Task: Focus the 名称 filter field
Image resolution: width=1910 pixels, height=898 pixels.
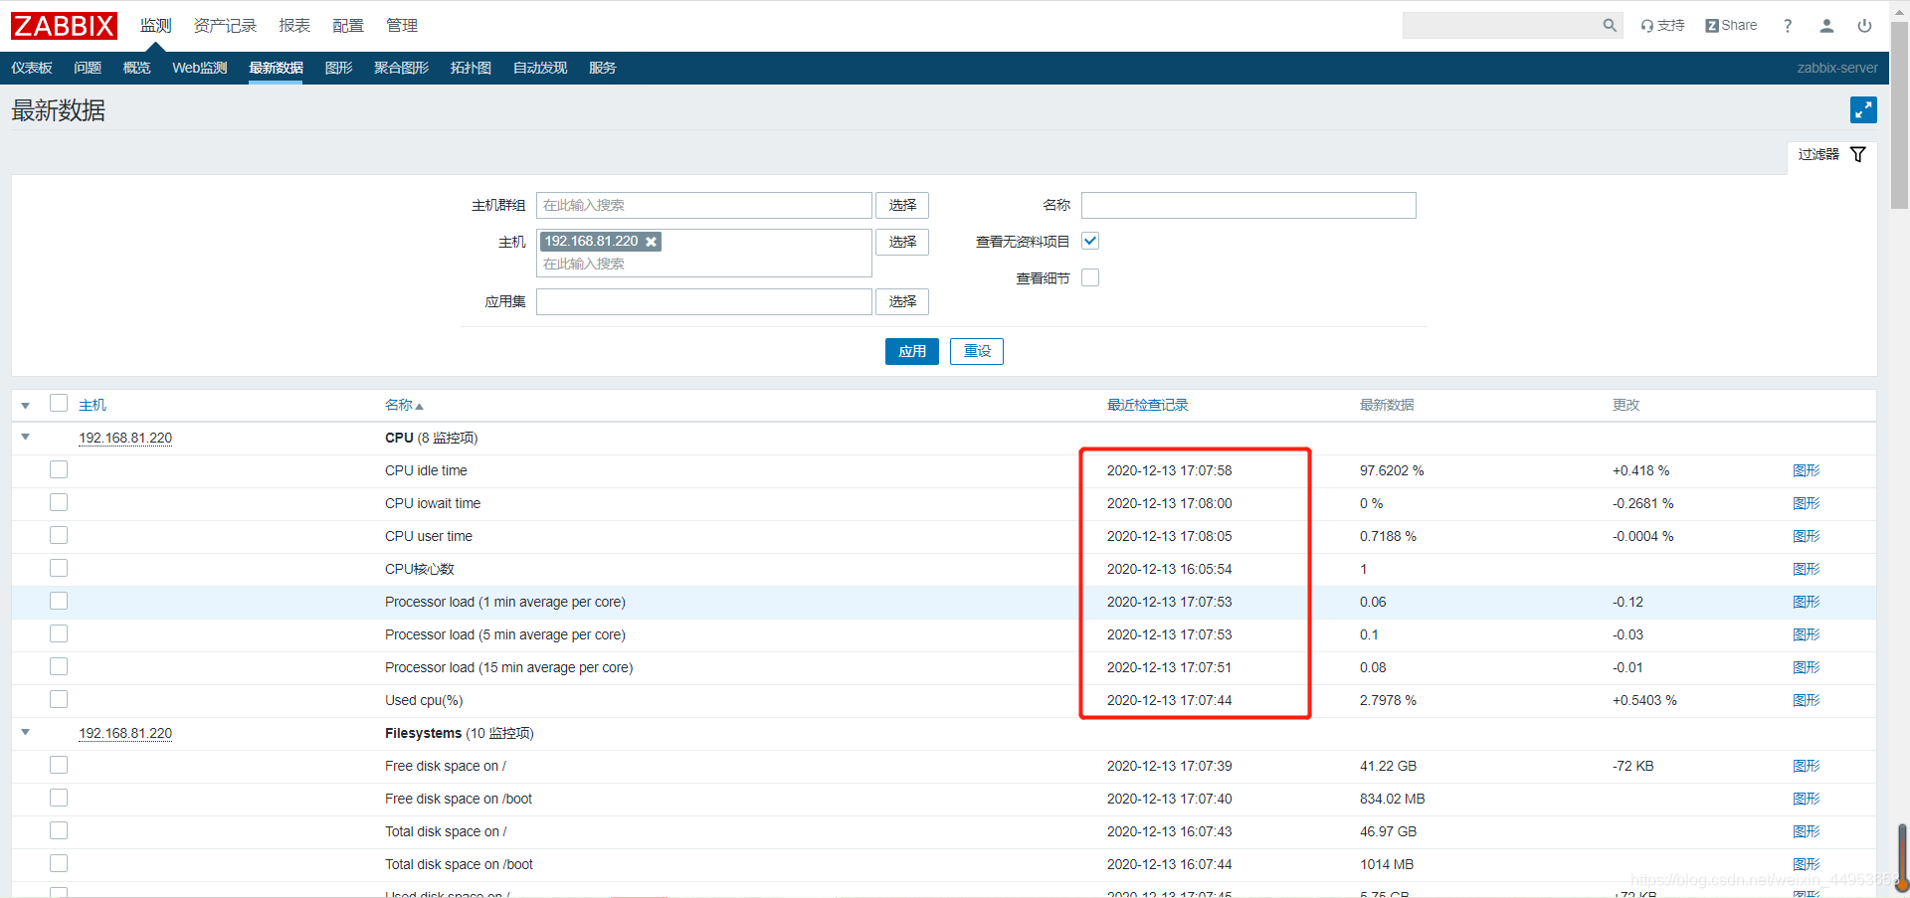Action: pyautogui.click(x=1248, y=205)
